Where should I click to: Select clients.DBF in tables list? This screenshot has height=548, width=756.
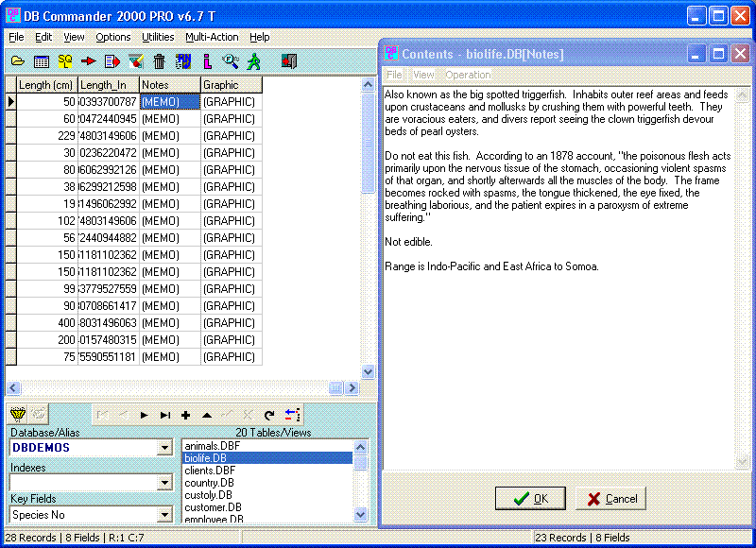(x=267, y=471)
